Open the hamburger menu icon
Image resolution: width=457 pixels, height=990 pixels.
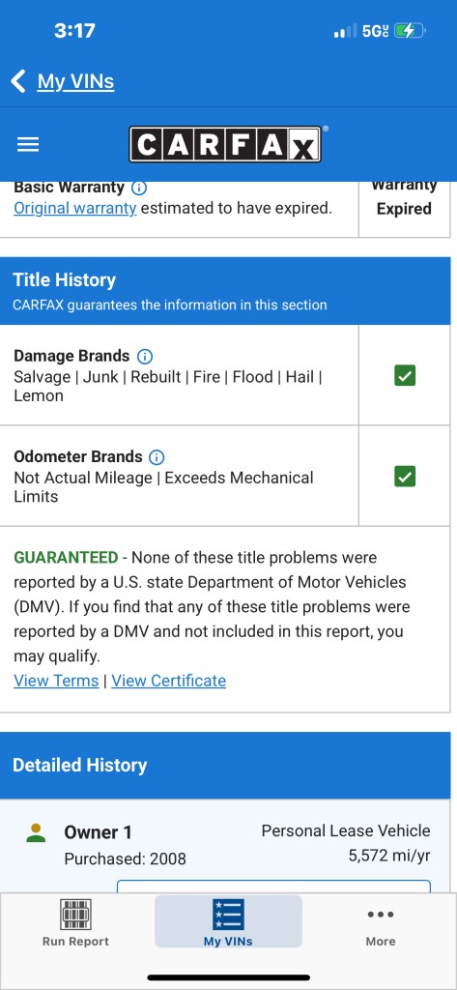(x=28, y=145)
